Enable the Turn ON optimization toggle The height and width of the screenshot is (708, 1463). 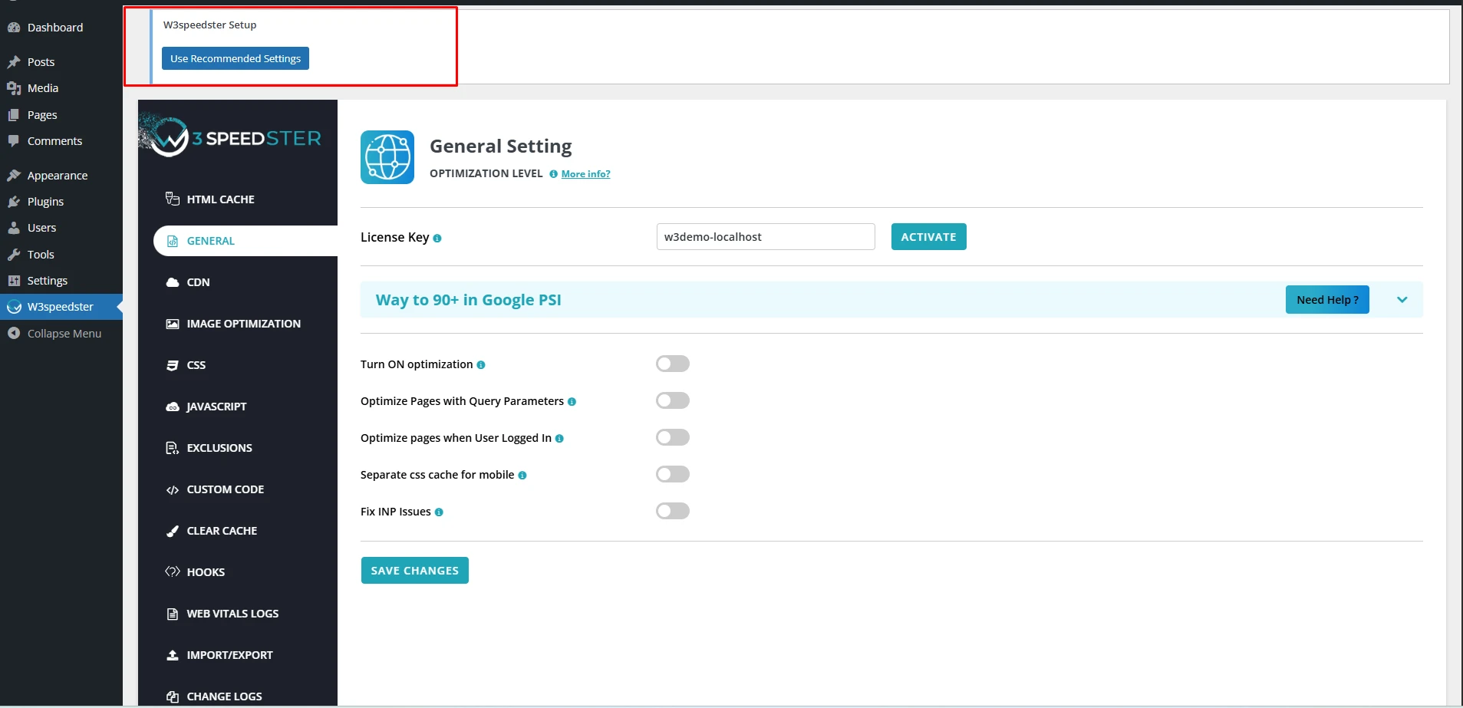(673, 364)
